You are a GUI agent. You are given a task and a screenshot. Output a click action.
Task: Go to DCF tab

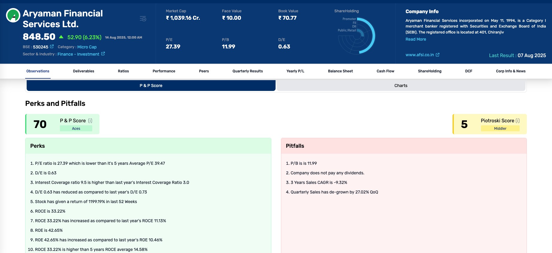(469, 71)
